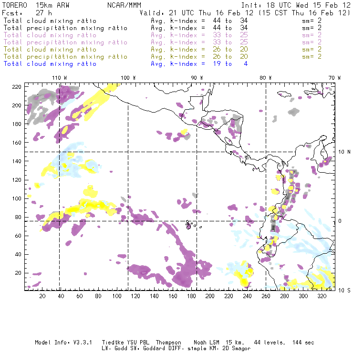Click the '240' tick label on horizontal axis
Screen dimensions: 353x353
(247, 296)
